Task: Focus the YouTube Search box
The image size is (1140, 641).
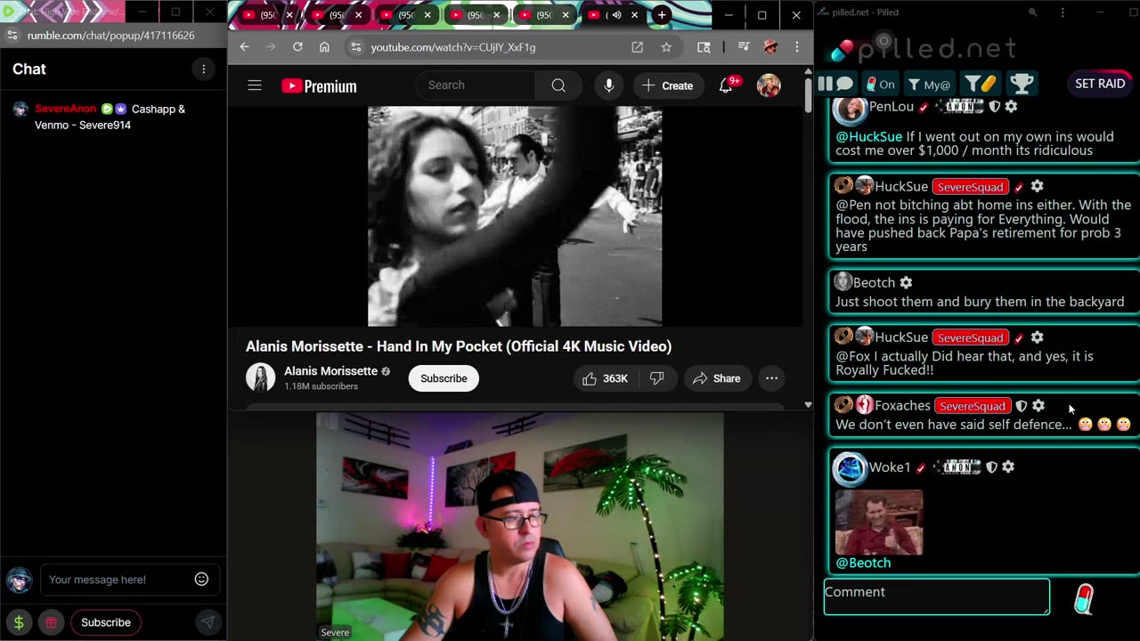Action: click(476, 85)
